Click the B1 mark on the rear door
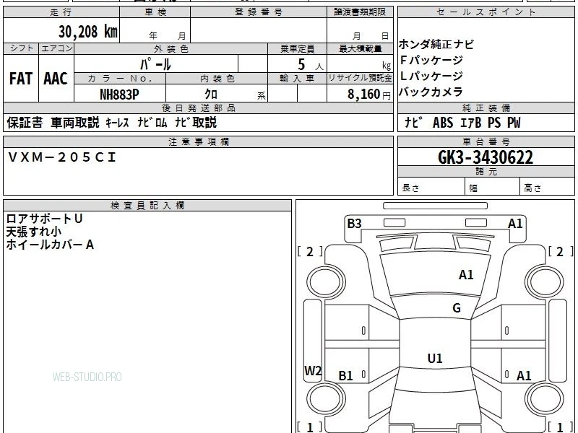Screen dimensions: 578x433 coord(345,375)
